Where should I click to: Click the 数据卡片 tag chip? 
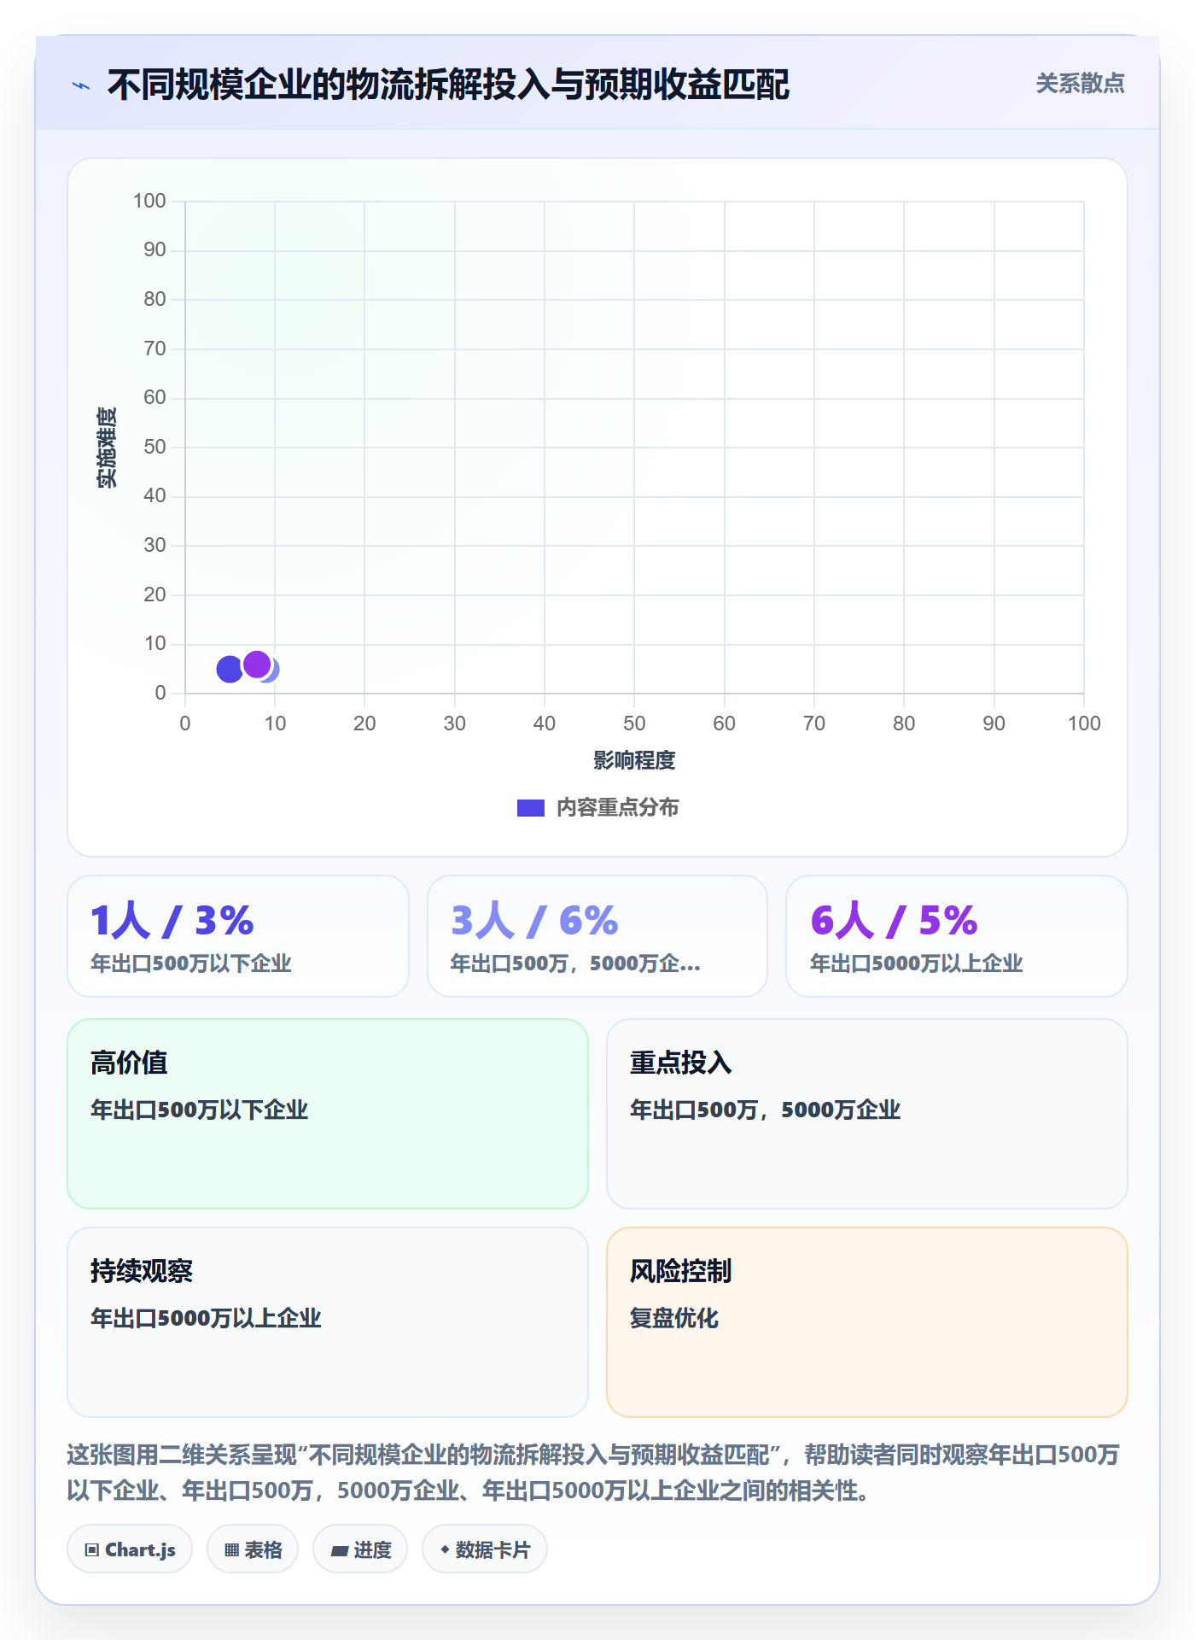[485, 1549]
